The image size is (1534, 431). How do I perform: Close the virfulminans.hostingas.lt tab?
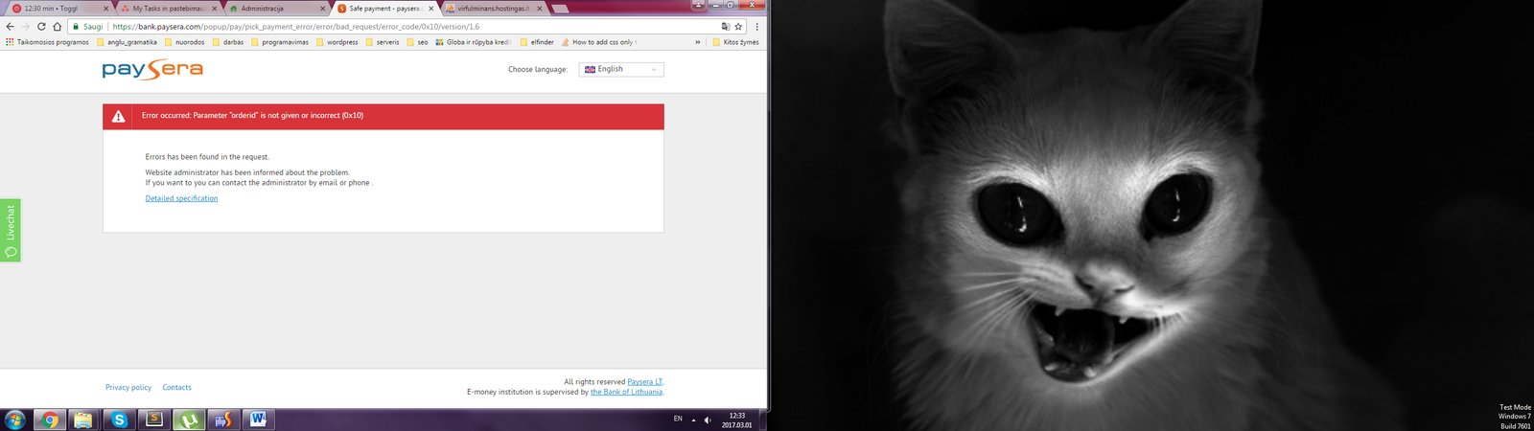539,8
